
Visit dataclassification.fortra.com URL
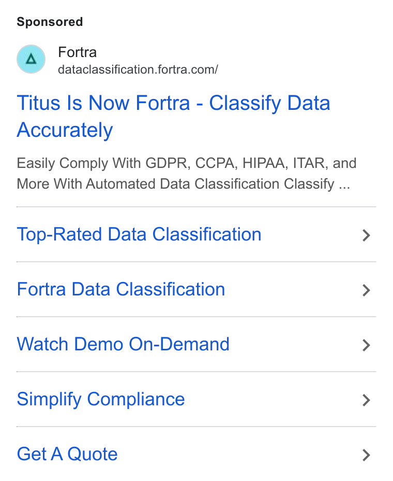138,69
